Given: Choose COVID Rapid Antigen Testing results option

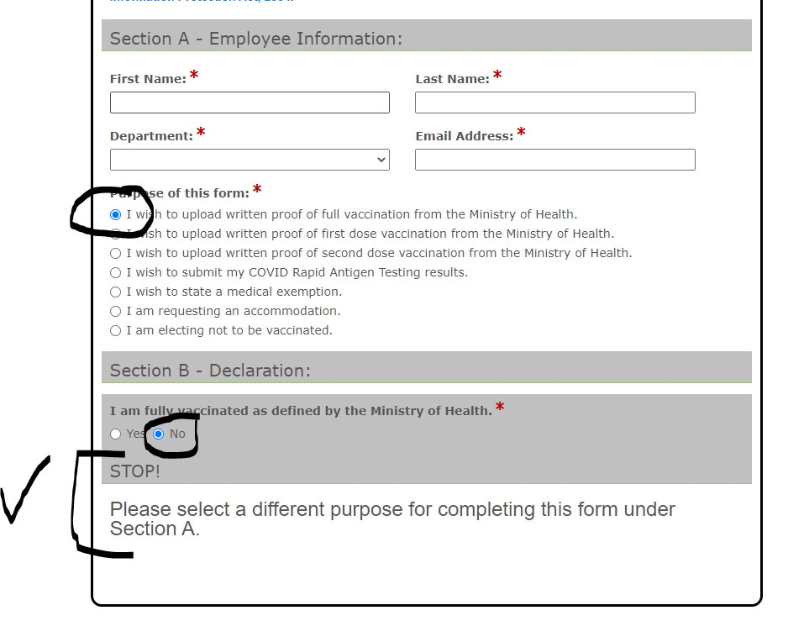Looking at the screenshot, I should [x=116, y=272].
